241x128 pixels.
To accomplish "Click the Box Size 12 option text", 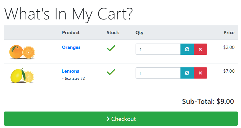I will point(74,78).
